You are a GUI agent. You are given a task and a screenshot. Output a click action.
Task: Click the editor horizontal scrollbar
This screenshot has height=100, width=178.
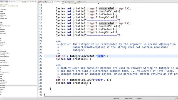[111, 96]
